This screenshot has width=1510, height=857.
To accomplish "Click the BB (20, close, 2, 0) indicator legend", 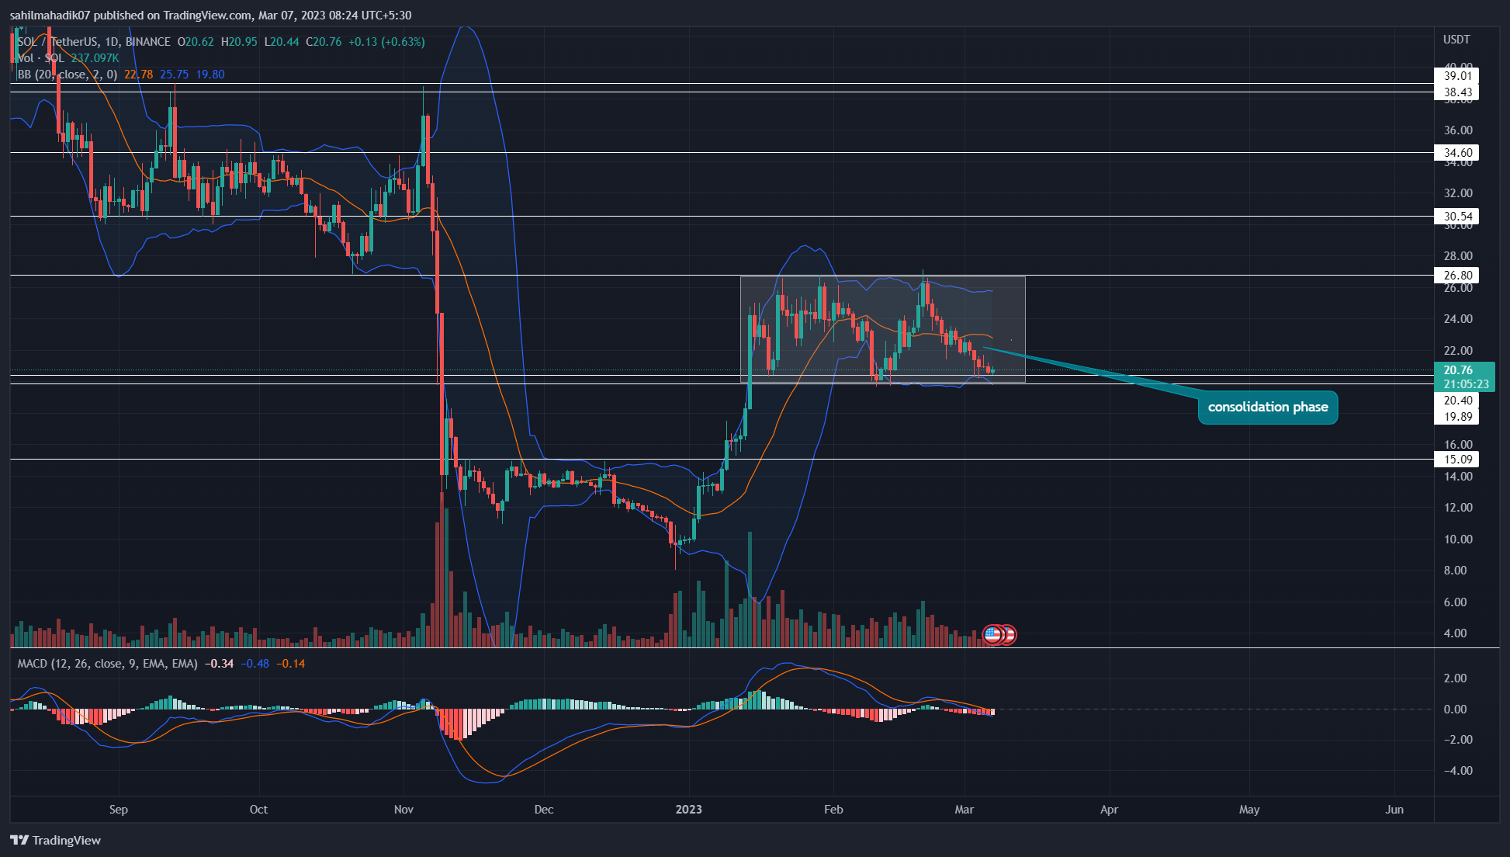I will point(67,75).
